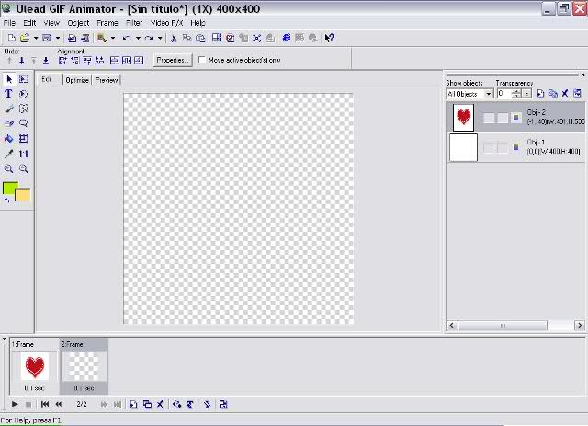Enable Move active object(s) only

coord(202,60)
